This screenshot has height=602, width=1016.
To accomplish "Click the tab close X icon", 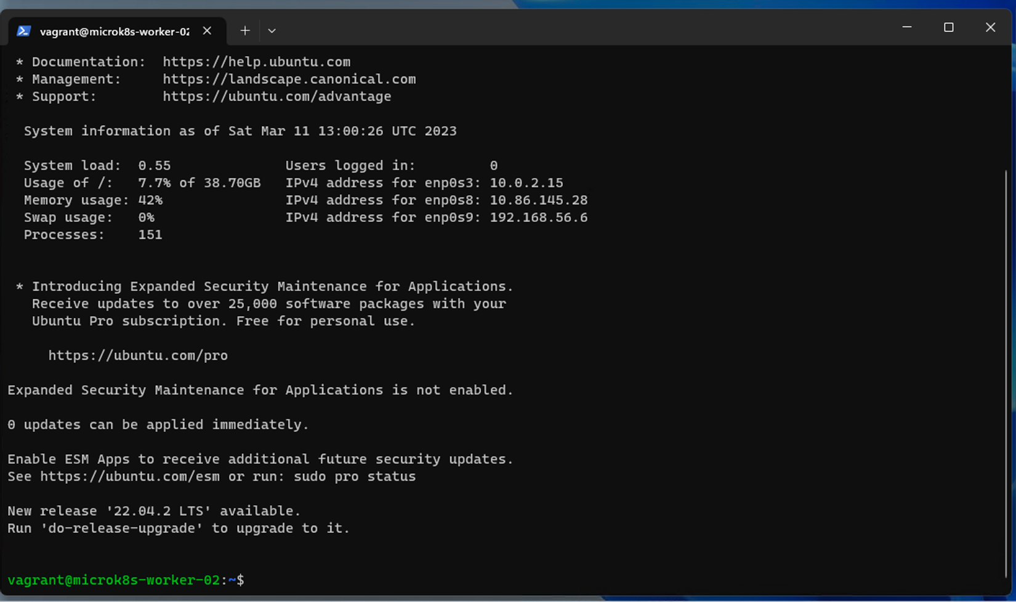I will [207, 31].
